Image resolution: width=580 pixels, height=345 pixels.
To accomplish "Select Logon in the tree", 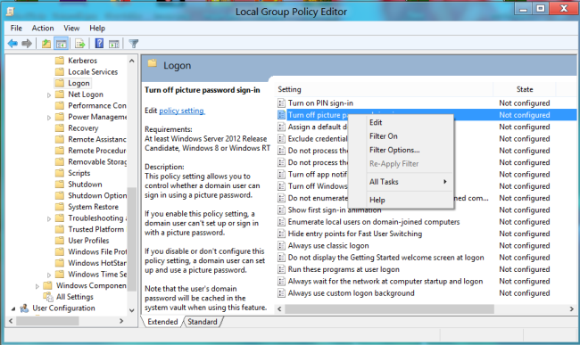I will (79, 83).
